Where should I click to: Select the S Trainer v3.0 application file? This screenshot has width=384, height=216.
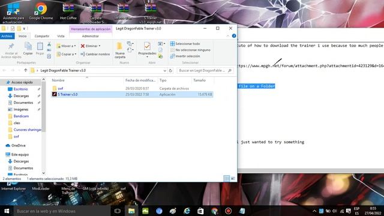(x=132, y=94)
